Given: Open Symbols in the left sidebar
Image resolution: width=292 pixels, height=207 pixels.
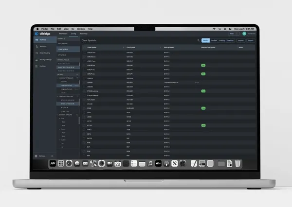Looking at the screenshot, I should pos(44,40).
